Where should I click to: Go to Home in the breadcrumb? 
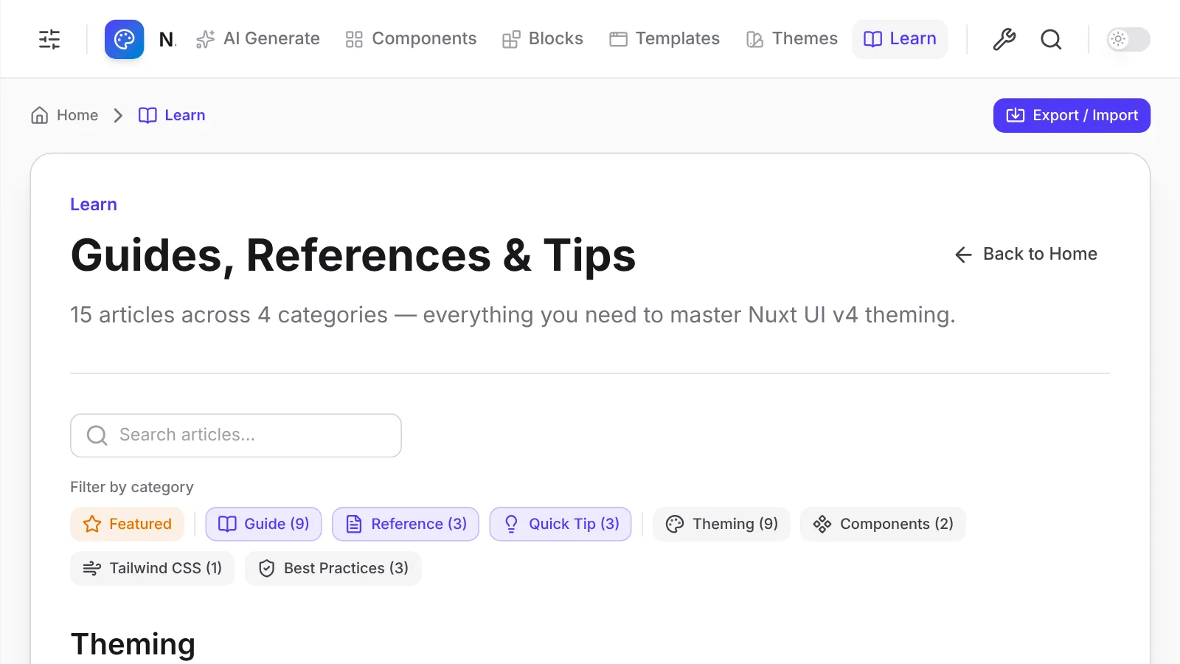pos(65,115)
